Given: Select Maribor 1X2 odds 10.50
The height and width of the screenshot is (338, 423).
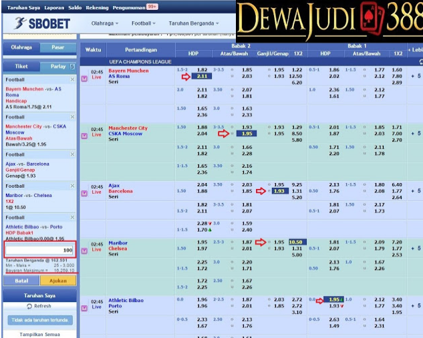Looking at the screenshot, I should tap(297, 242).
